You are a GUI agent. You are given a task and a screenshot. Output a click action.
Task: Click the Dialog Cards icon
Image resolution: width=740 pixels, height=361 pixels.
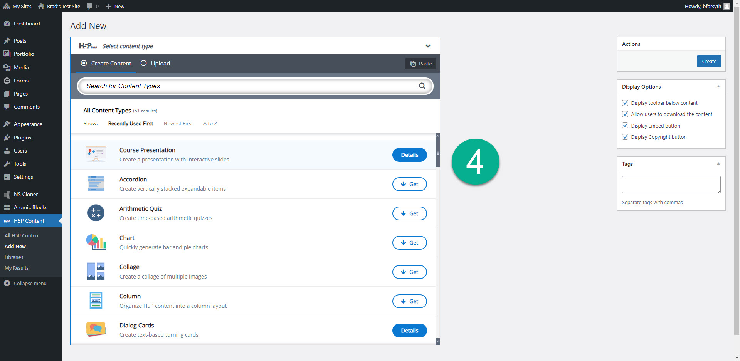tap(96, 330)
